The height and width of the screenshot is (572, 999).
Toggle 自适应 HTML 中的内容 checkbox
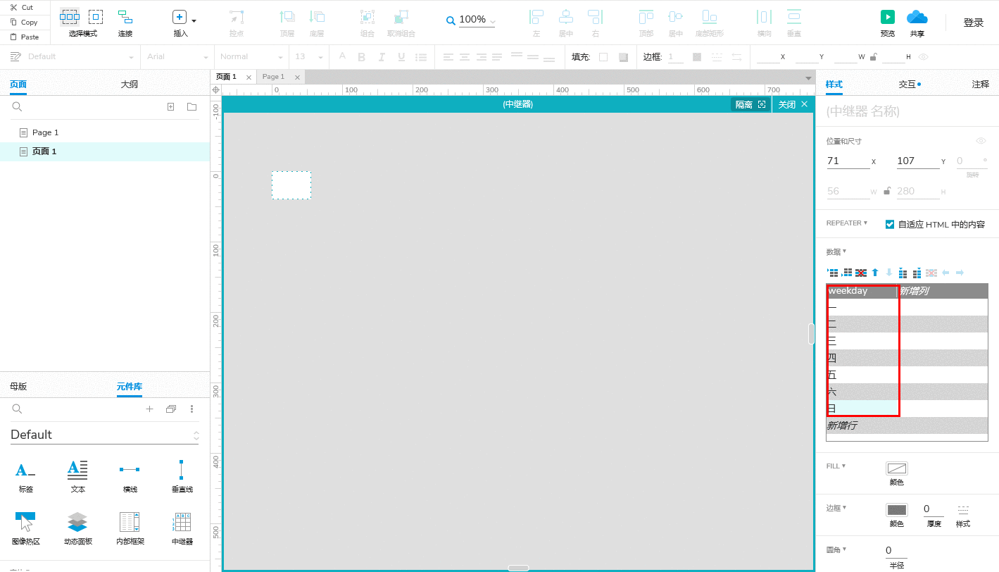890,224
